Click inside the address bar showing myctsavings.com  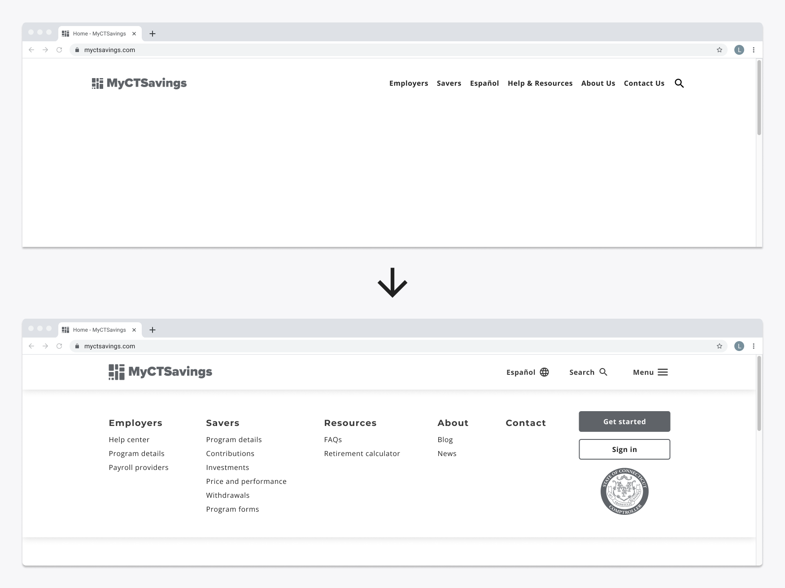[110, 50]
